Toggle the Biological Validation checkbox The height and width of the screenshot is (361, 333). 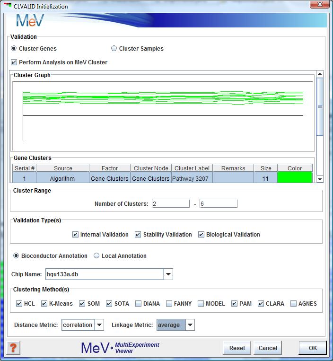[x=201, y=235]
